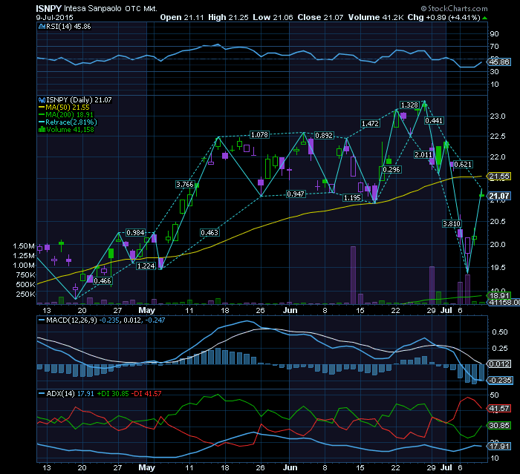Image resolution: width=520 pixels, height=474 pixels.
Task: Click the 18.91 MA(200) axis tag
Action: 498,295
